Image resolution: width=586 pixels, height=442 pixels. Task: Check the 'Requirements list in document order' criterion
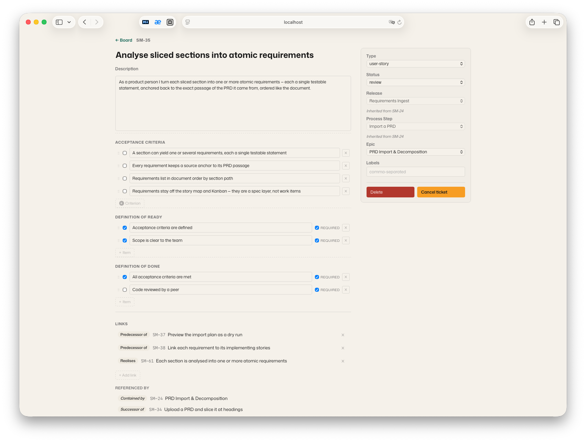(125, 178)
